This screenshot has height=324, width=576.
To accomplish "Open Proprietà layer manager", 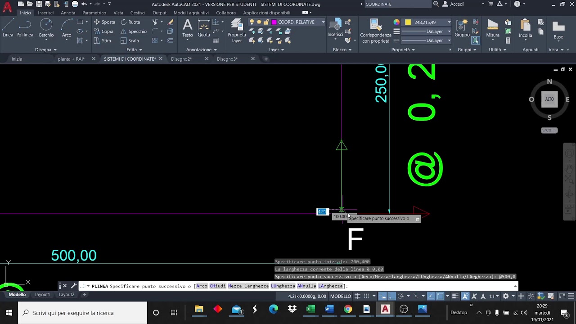I will (237, 31).
